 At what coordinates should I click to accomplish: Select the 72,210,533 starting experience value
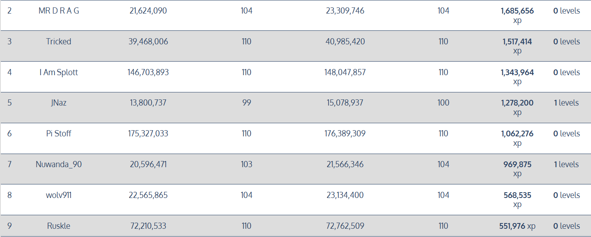148,226
